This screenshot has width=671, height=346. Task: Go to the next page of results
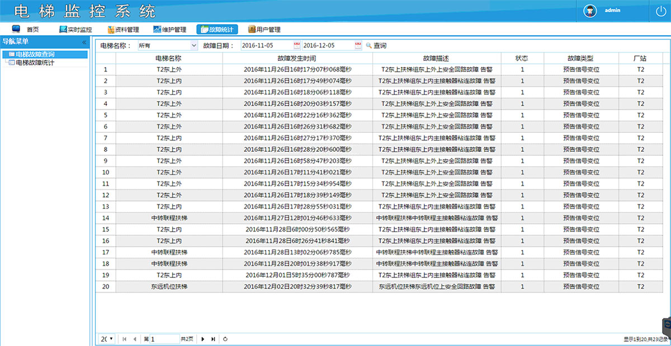[202, 339]
